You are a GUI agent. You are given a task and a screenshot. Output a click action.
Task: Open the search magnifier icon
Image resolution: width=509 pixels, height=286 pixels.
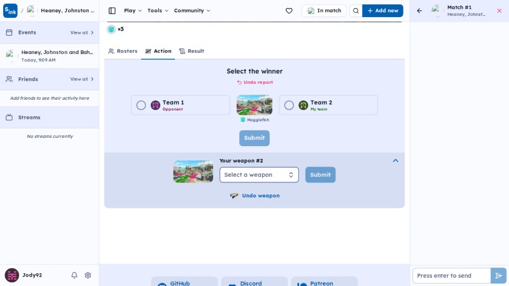click(356, 11)
